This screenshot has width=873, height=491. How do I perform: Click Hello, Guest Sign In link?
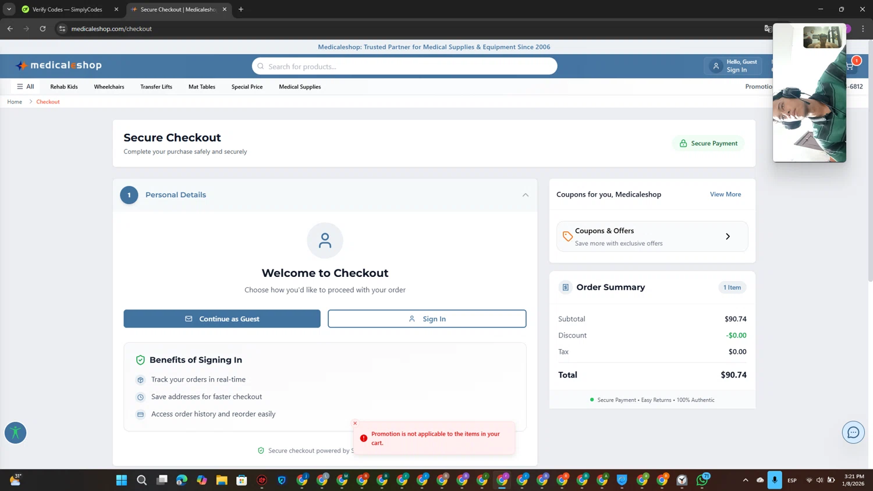[x=733, y=66]
